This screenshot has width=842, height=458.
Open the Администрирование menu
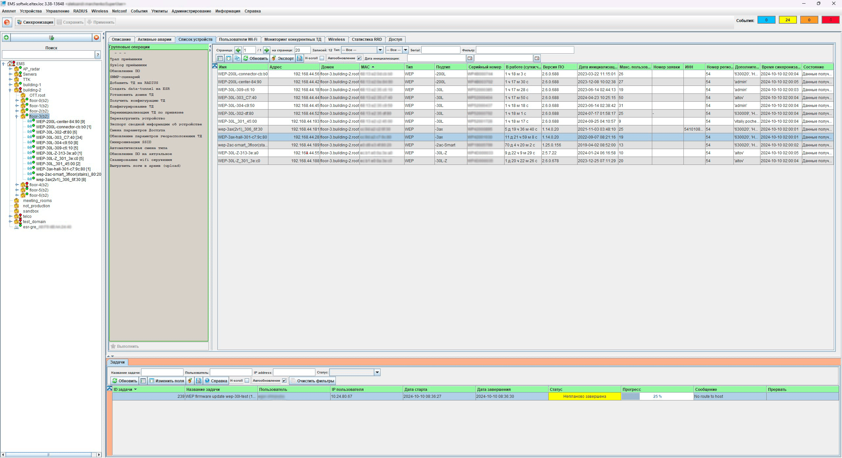pyautogui.click(x=191, y=11)
